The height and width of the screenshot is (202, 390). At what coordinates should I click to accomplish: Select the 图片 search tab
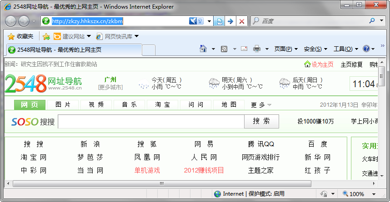click(63, 105)
